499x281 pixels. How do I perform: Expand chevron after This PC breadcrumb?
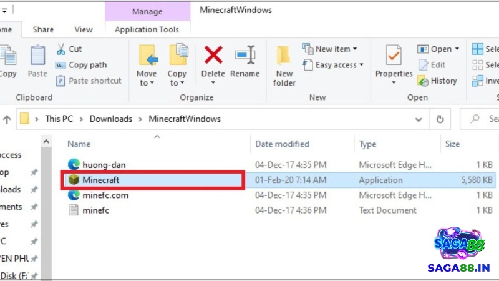[x=81, y=119]
